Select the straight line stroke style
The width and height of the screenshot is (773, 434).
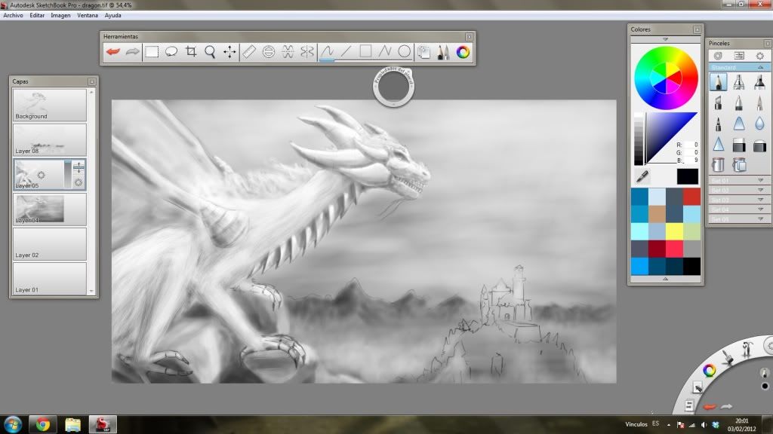[x=346, y=52]
